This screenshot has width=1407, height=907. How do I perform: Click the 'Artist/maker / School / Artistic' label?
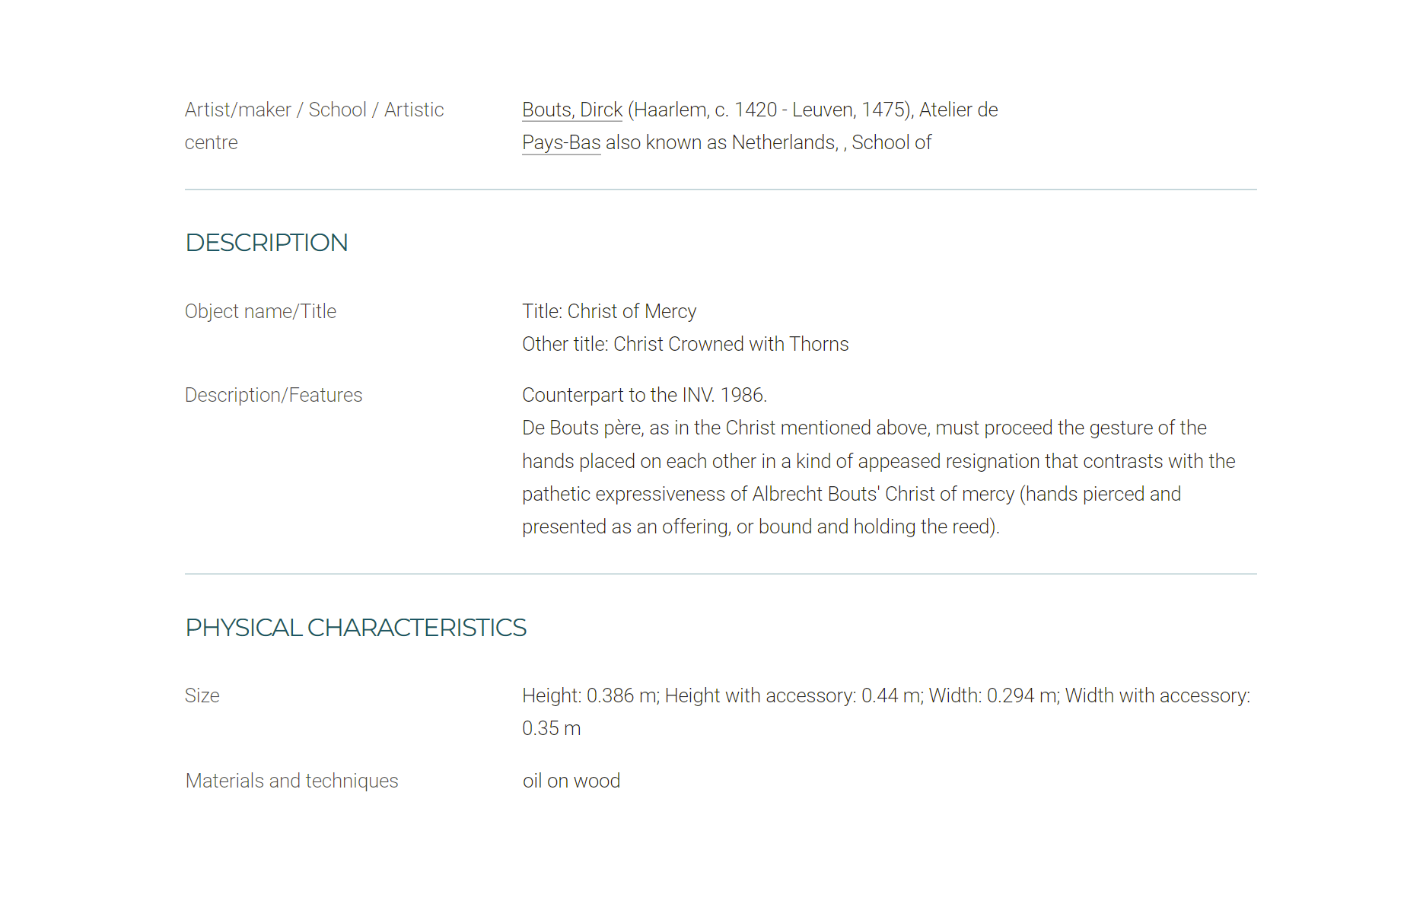[314, 110]
